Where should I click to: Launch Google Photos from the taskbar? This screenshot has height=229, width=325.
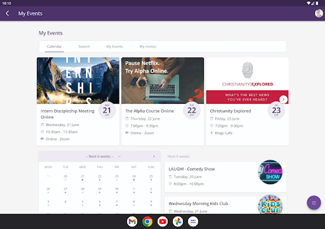pyautogui.click(x=178, y=222)
